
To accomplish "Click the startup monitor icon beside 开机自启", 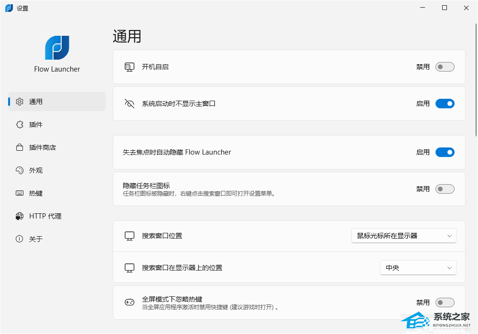I will (129, 67).
